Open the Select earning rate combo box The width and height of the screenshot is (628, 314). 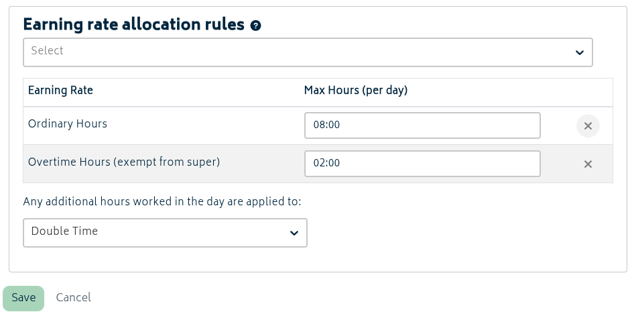click(308, 52)
